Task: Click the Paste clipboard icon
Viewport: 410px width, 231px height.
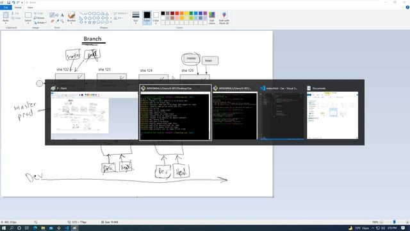Action: 6,15
